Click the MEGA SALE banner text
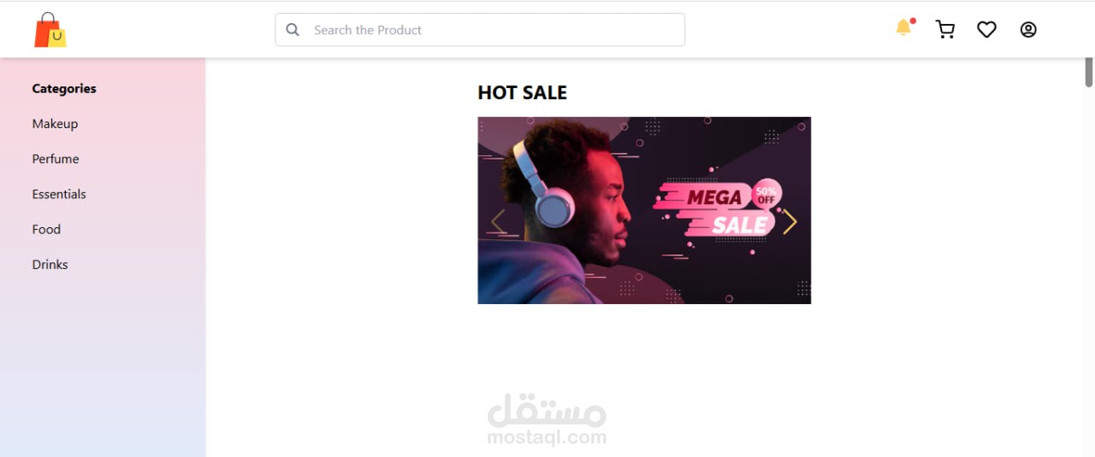 [716, 211]
